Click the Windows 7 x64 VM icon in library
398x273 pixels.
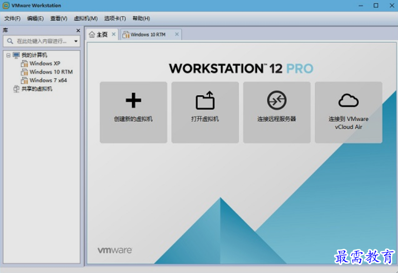(24, 80)
